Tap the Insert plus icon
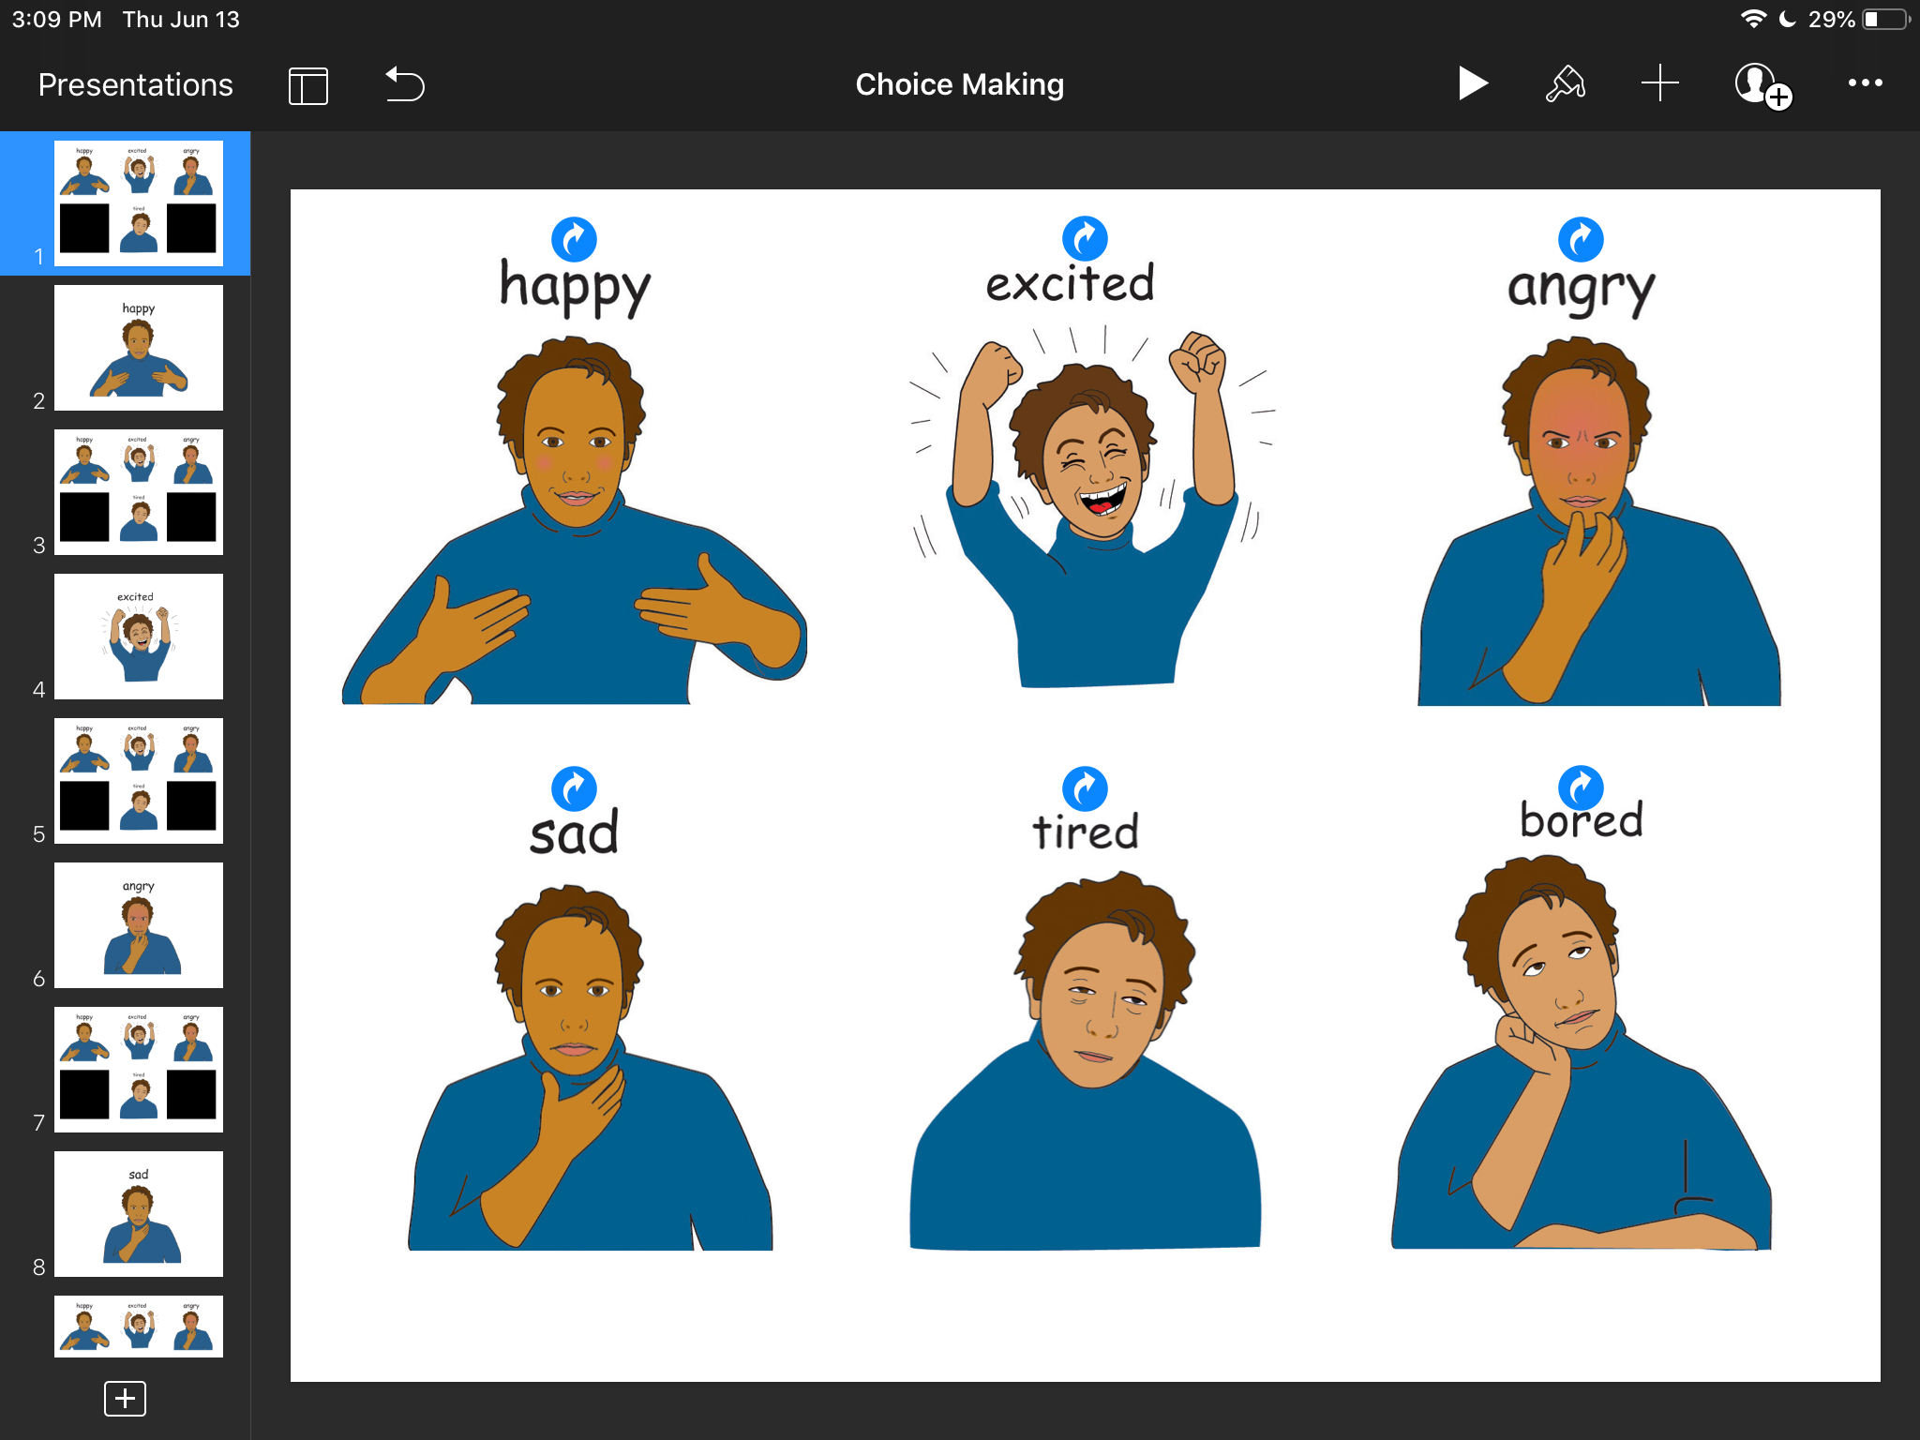The width and height of the screenshot is (1920, 1440). (x=1659, y=84)
